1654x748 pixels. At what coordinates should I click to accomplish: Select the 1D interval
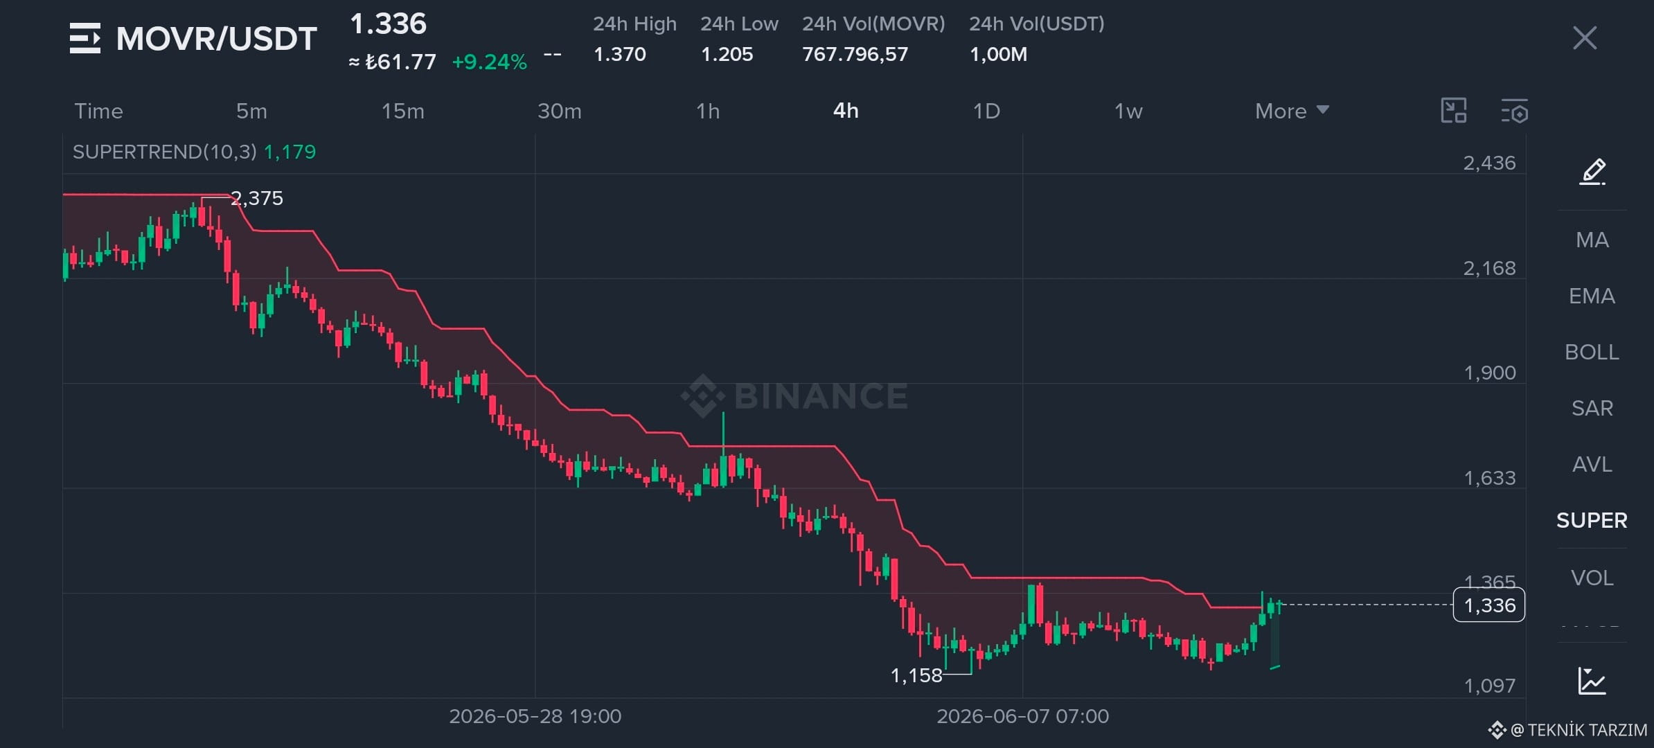click(986, 111)
